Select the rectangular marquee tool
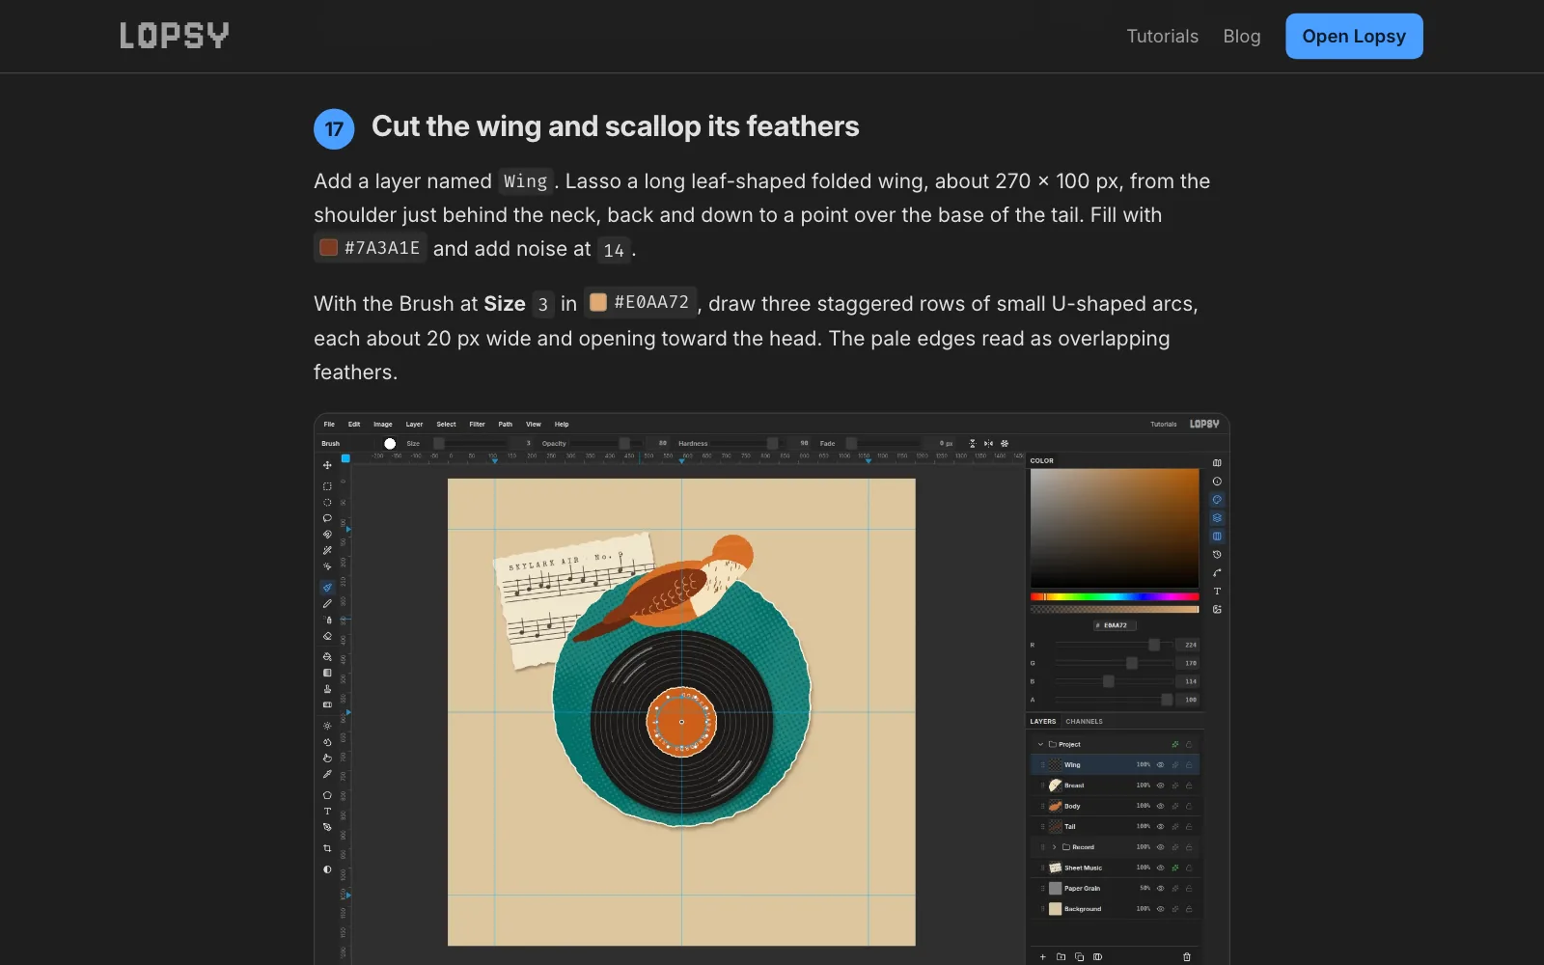 327,486
